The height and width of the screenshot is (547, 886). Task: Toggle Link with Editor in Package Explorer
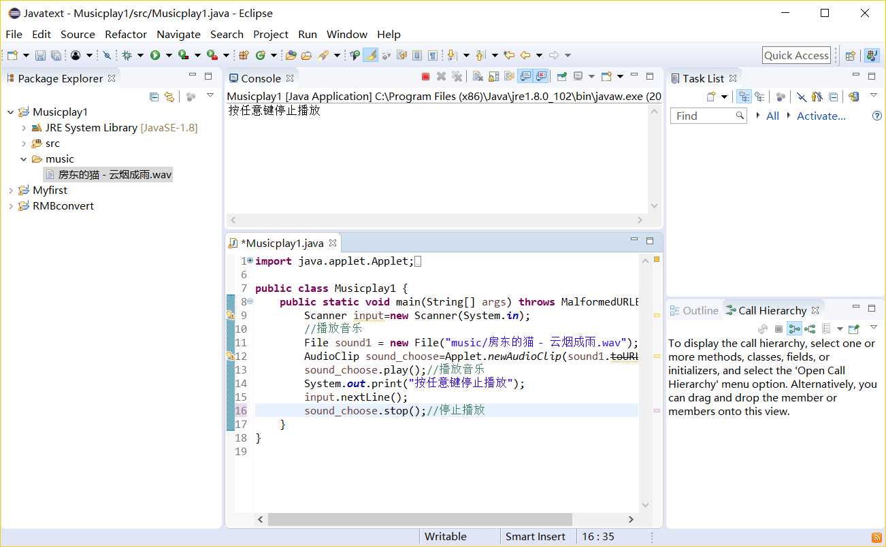(169, 97)
